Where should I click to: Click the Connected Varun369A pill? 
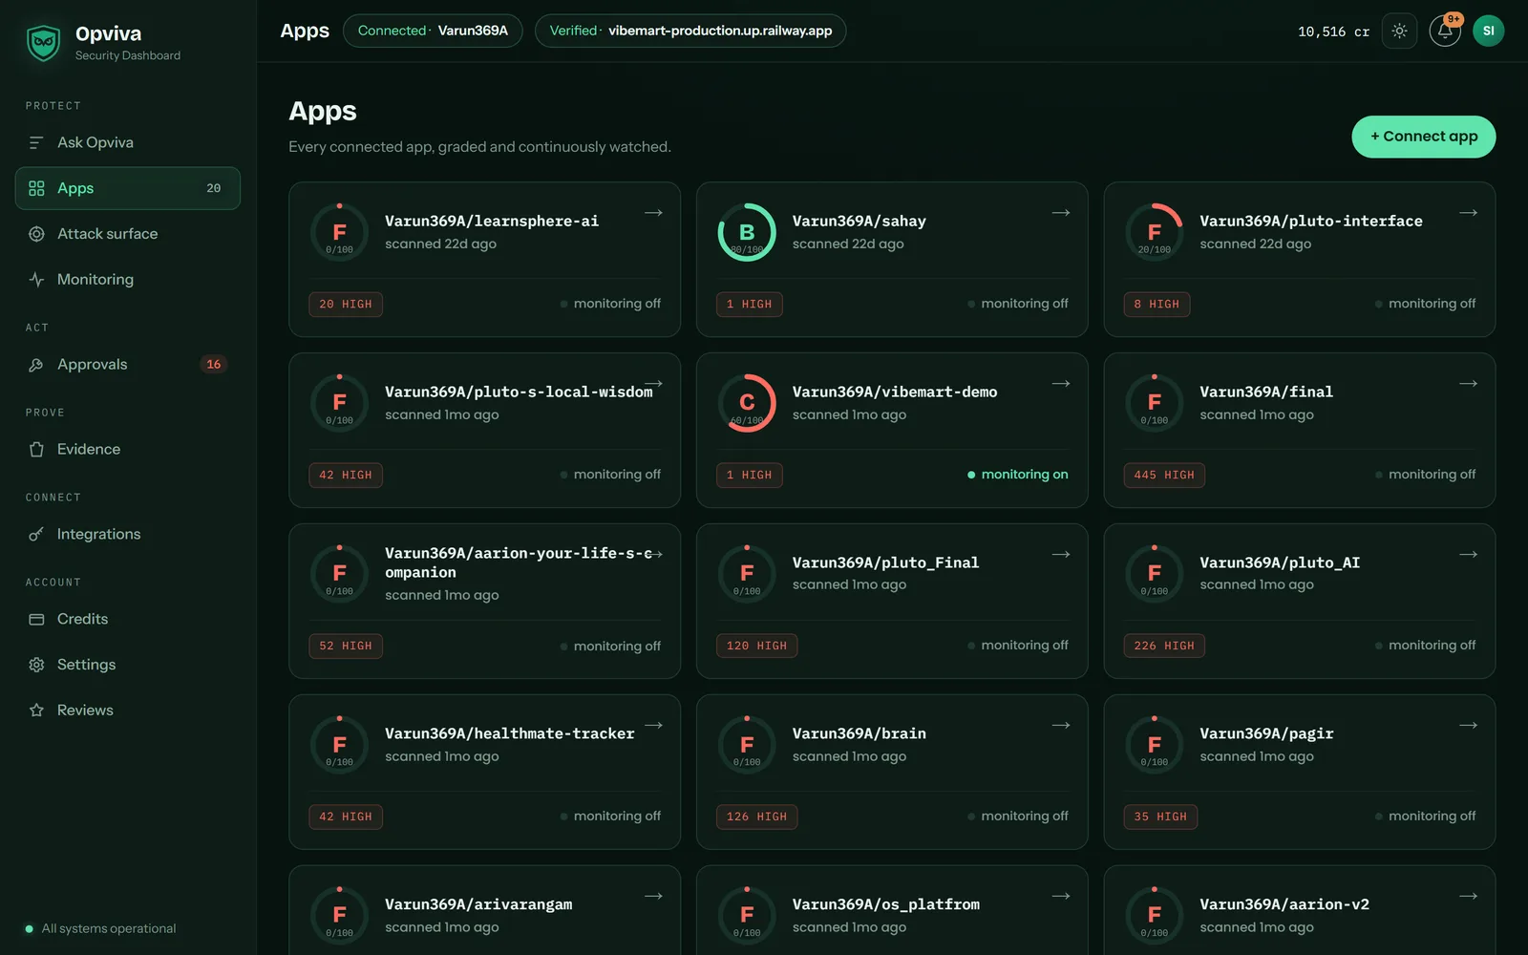click(433, 31)
